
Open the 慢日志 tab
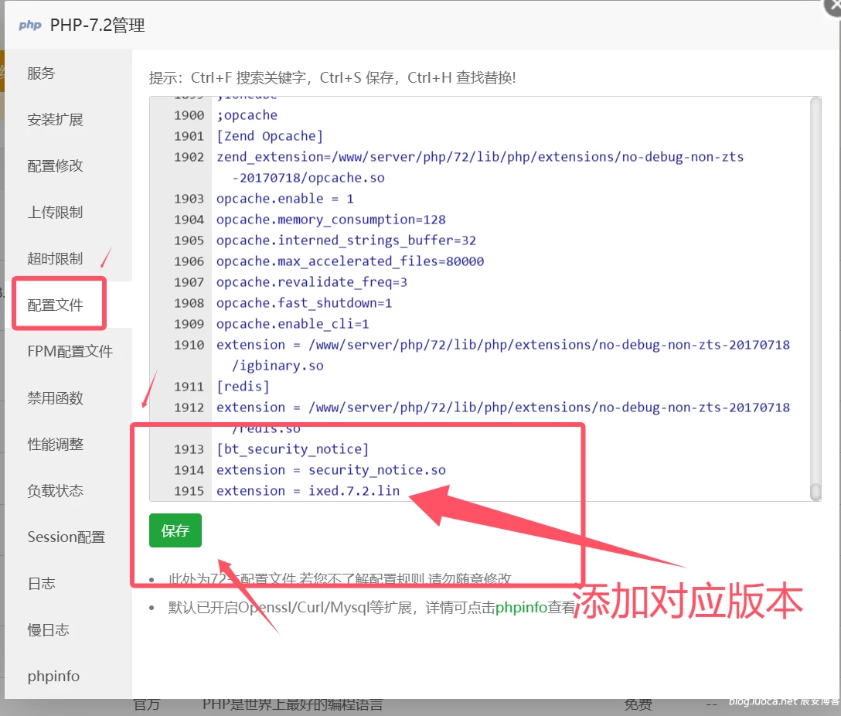click(48, 630)
